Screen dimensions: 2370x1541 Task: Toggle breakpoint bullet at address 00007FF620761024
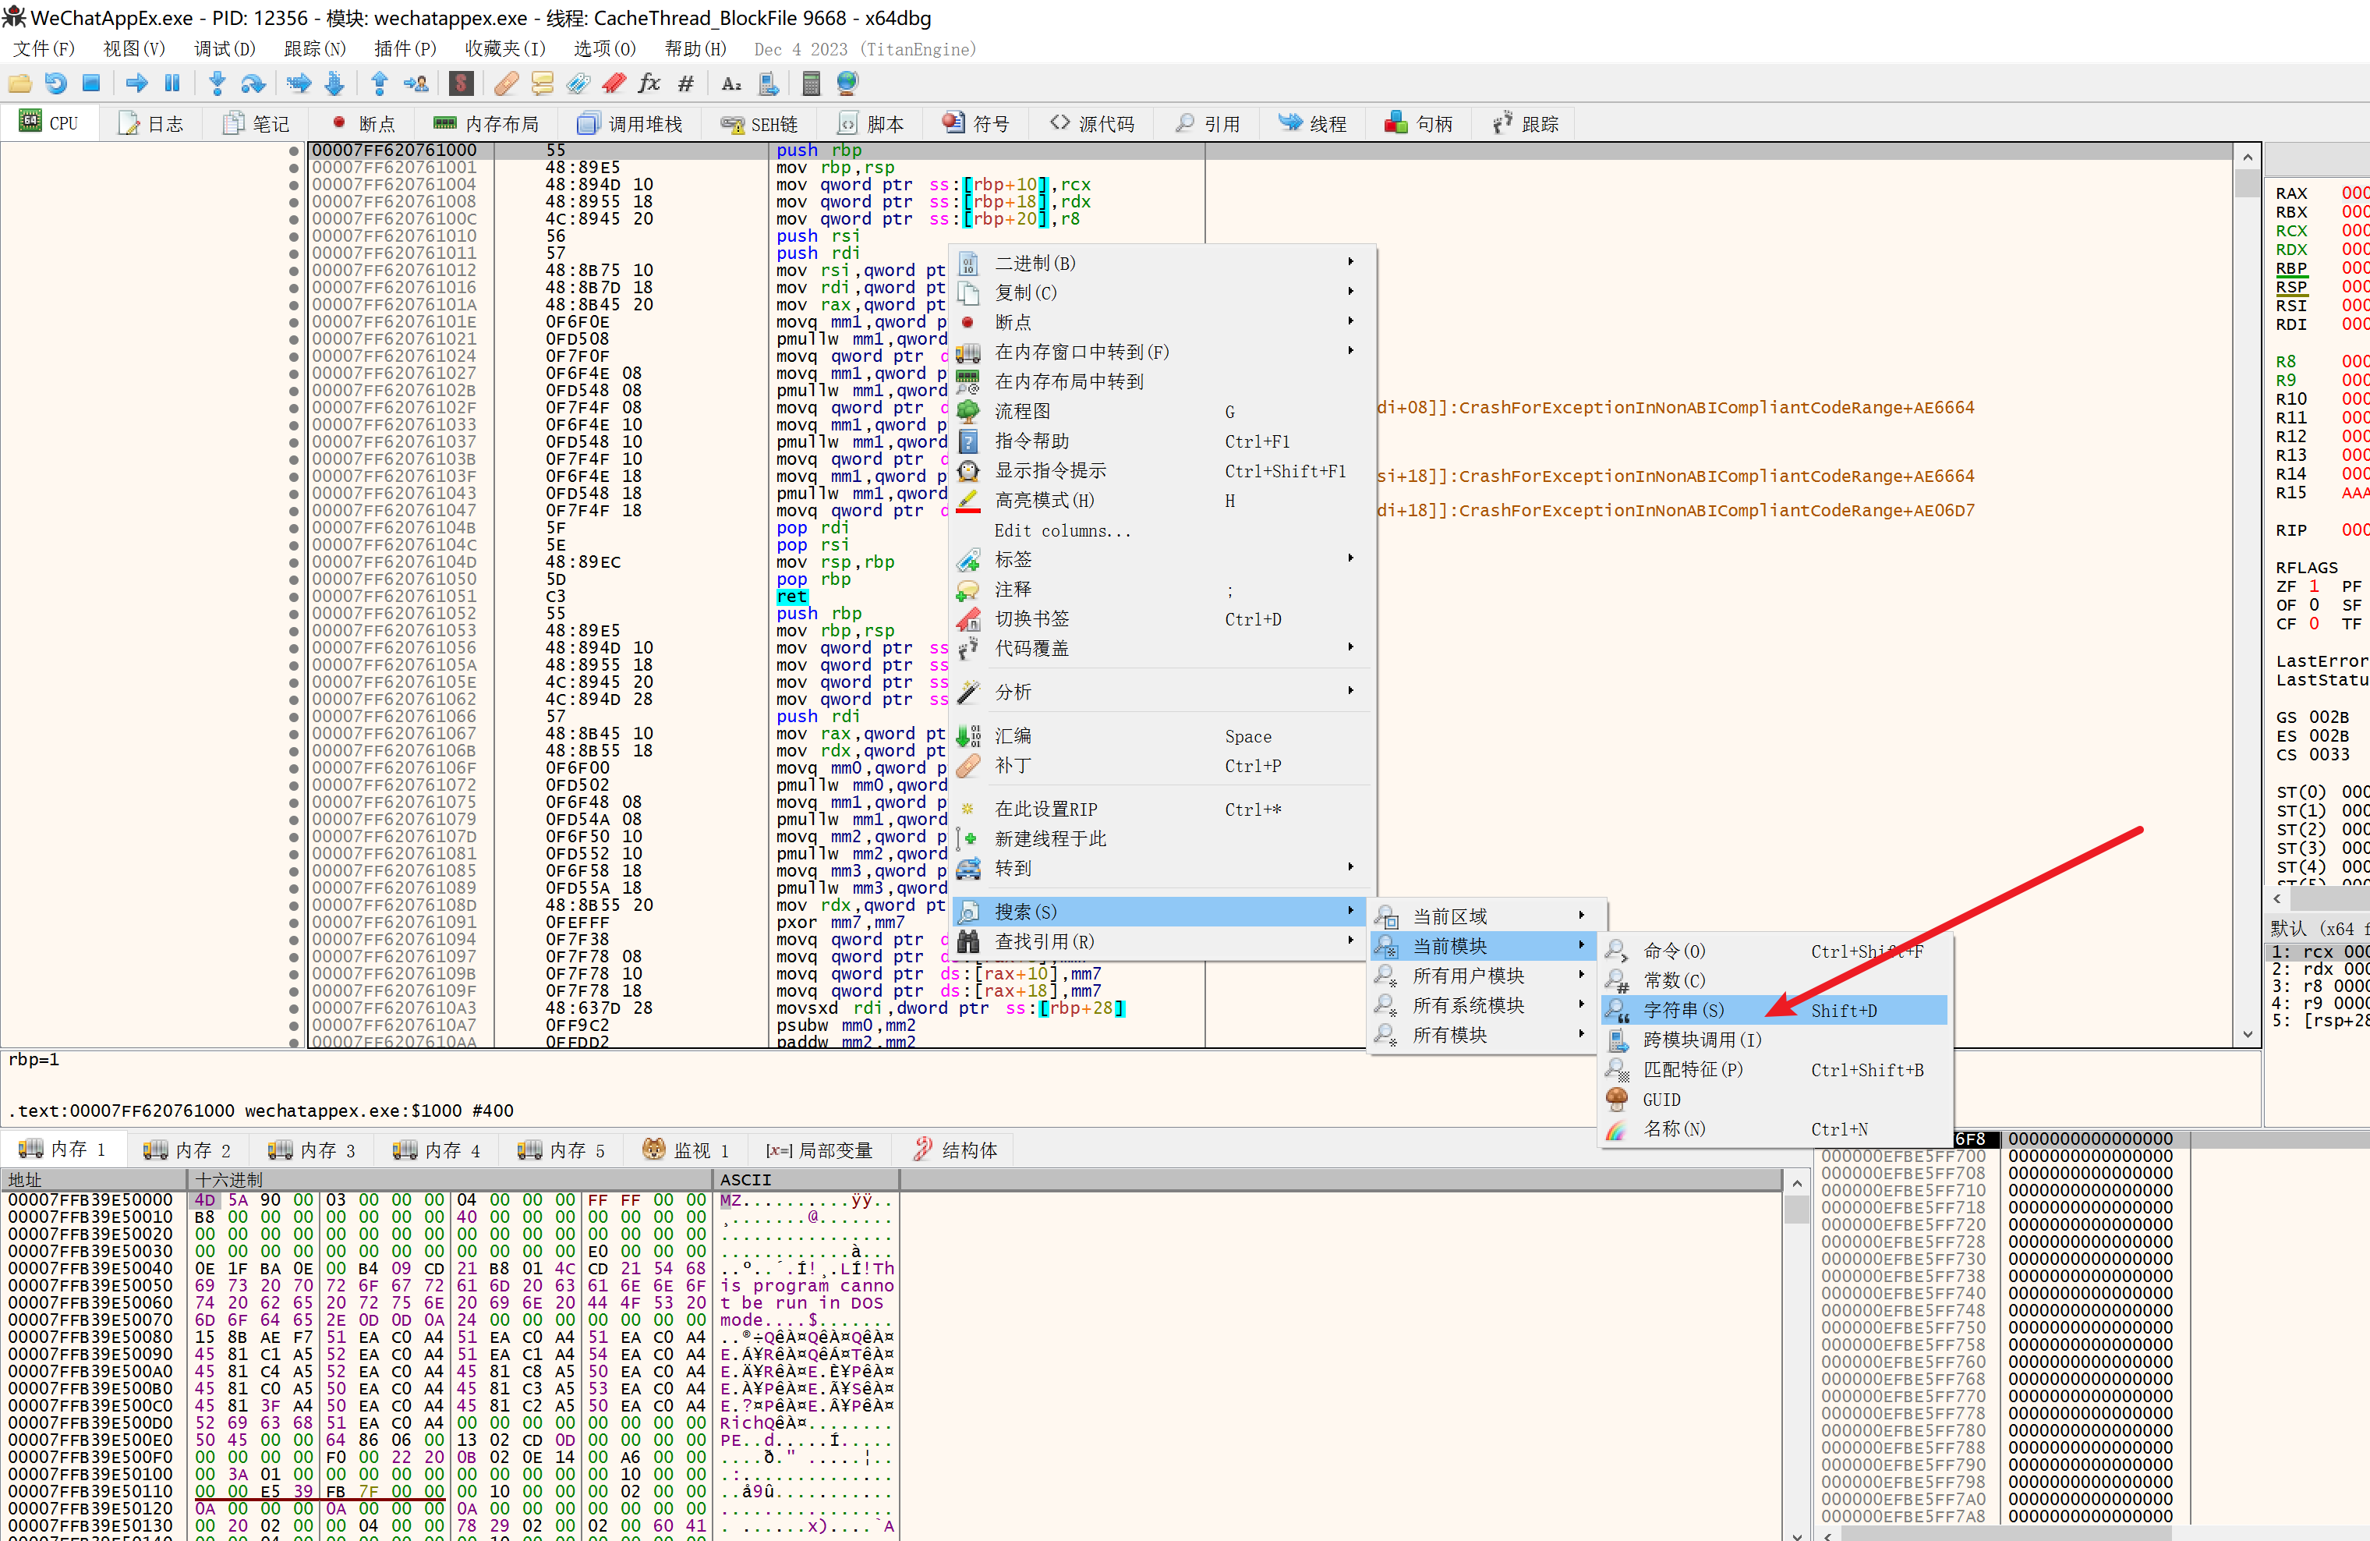(x=294, y=356)
